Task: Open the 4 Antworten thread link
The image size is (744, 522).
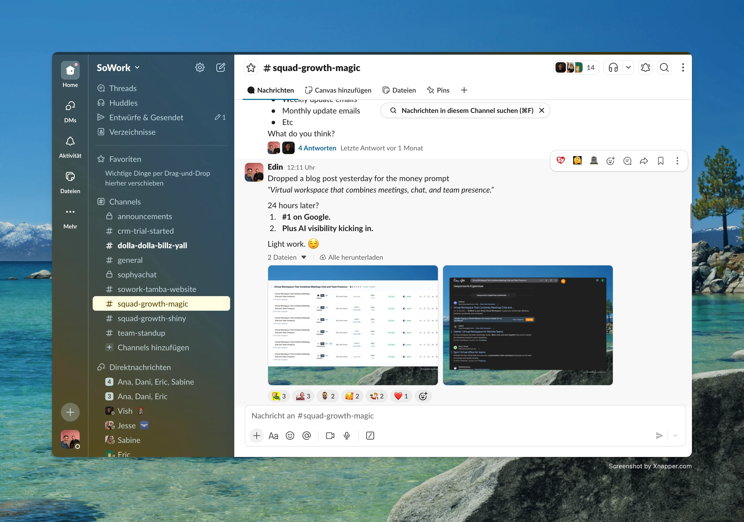Action: tap(317, 148)
